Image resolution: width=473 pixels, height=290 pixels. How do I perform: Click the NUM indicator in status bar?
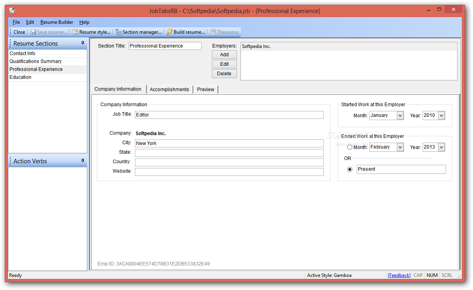click(x=432, y=275)
